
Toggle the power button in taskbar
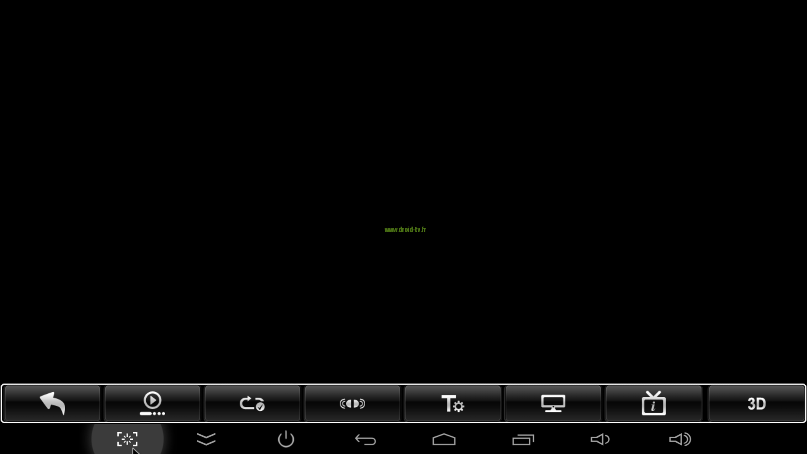pos(285,439)
